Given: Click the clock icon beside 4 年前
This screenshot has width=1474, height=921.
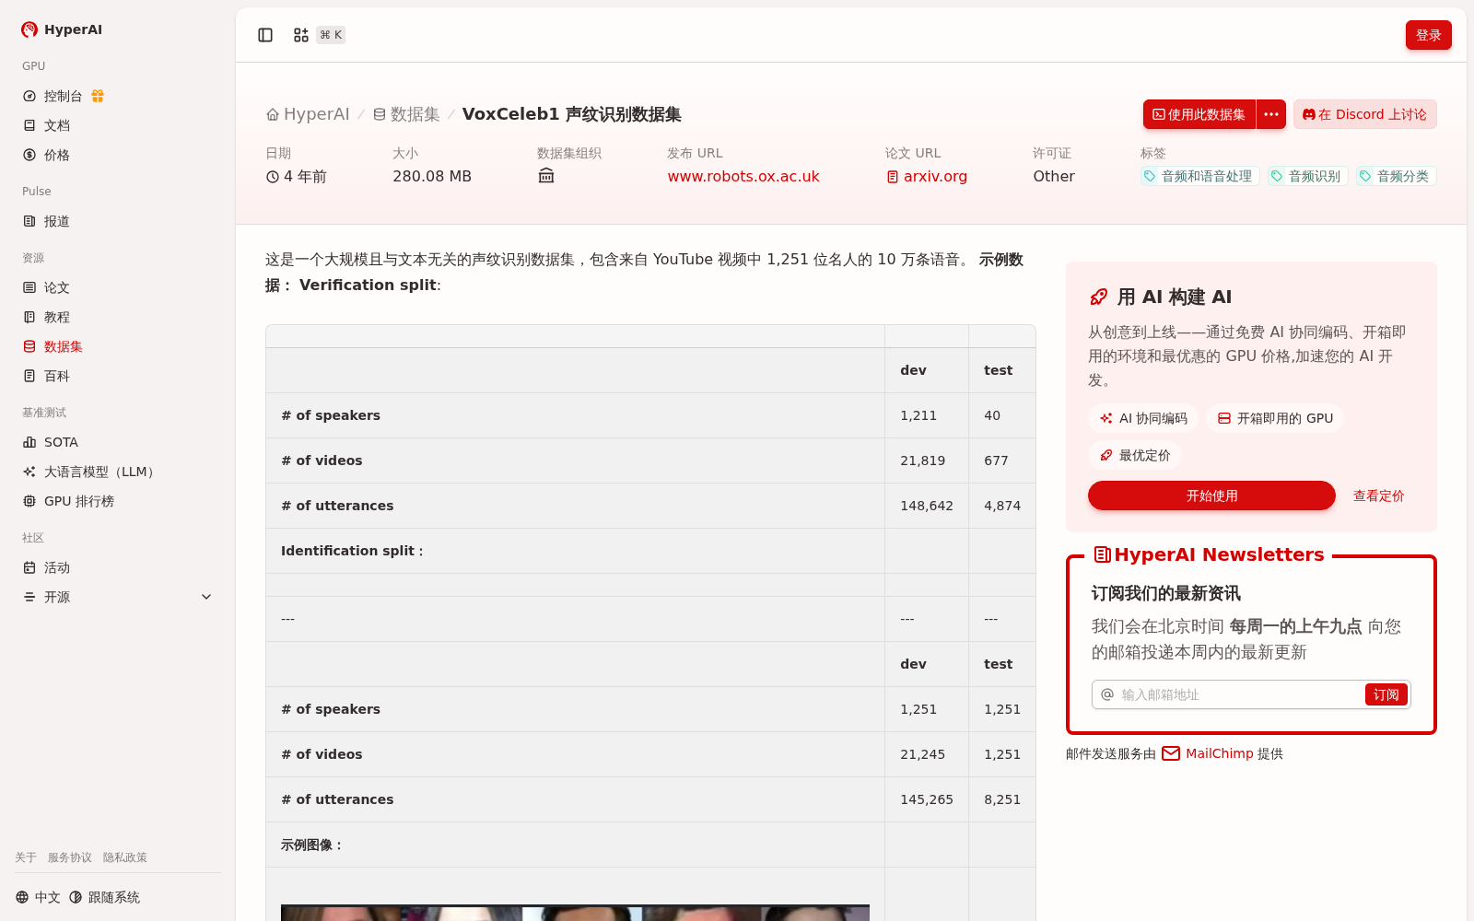Looking at the screenshot, I should [273, 177].
